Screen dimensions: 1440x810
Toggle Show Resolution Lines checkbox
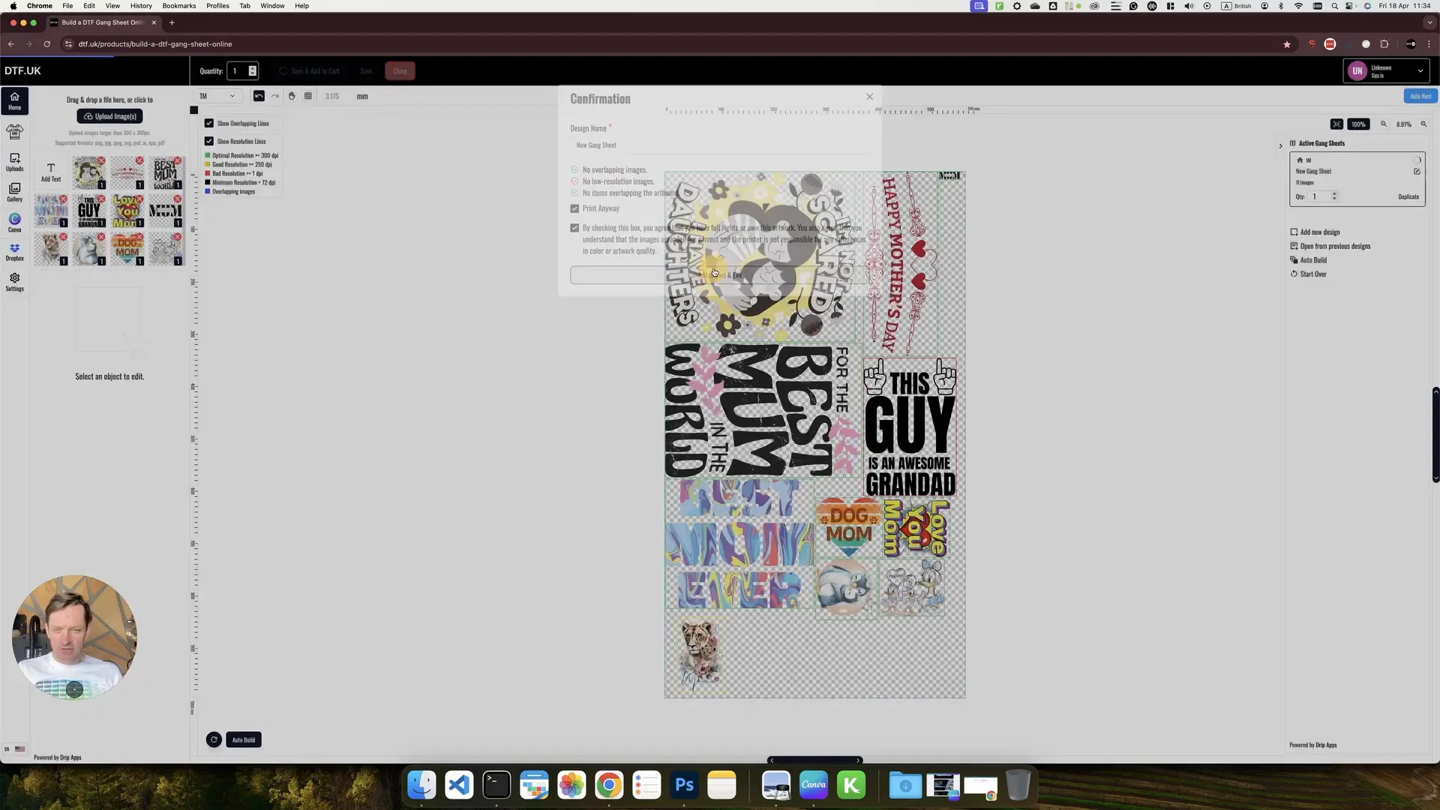[209, 142]
